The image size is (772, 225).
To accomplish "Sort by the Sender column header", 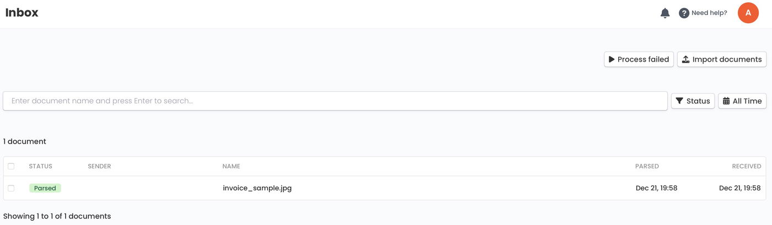I will [99, 166].
